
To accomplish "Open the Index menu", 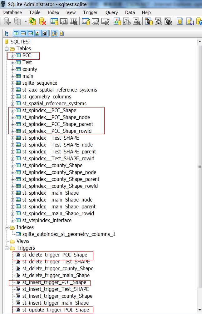I will click(x=53, y=12).
